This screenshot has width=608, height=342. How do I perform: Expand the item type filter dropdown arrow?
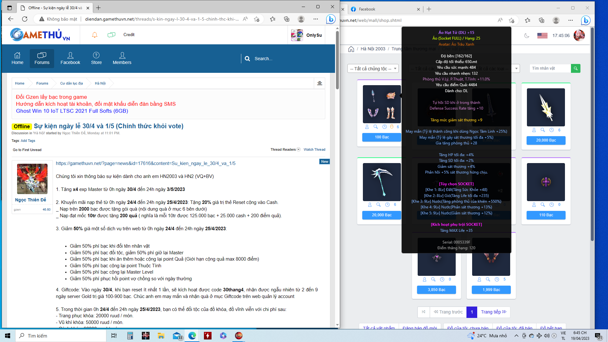tap(516, 69)
